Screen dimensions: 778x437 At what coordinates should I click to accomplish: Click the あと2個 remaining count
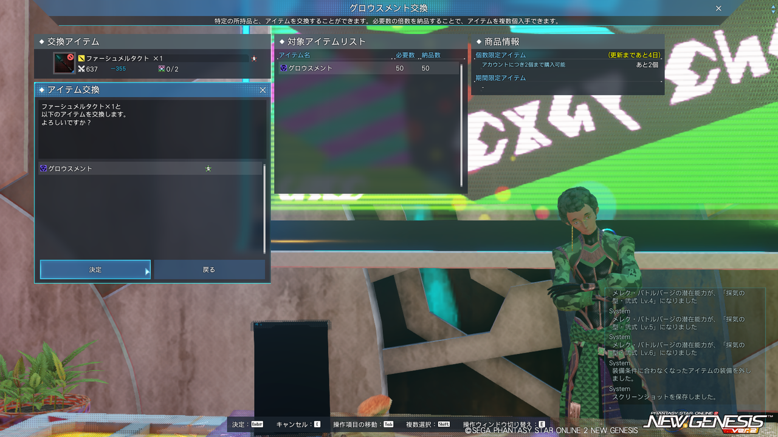click(647, 64)
